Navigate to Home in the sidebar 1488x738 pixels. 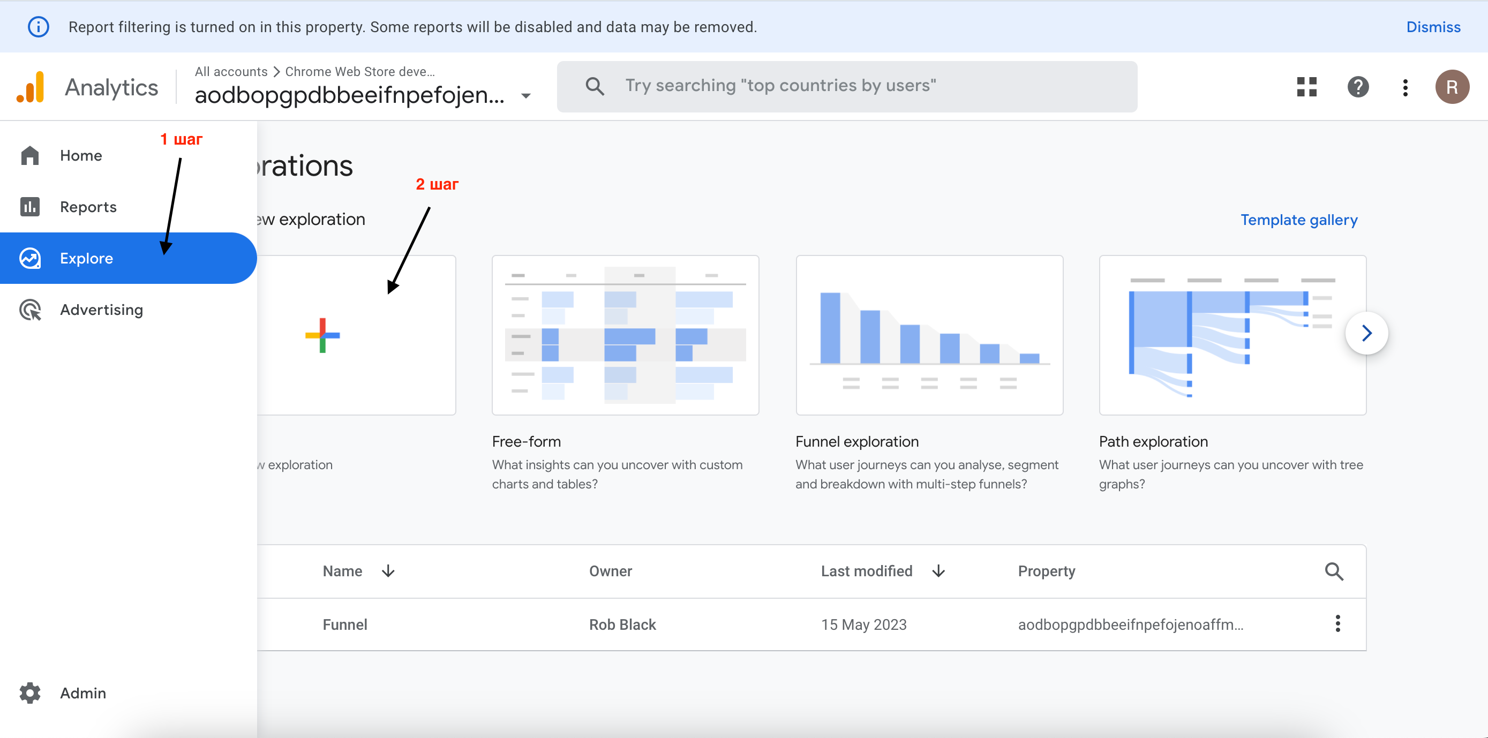point(81,155)
